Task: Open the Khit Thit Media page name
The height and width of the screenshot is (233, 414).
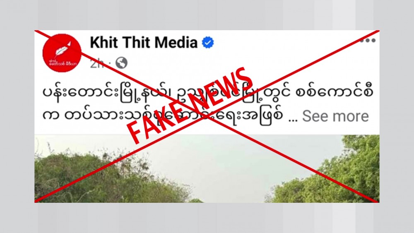Action: [144, 43]
